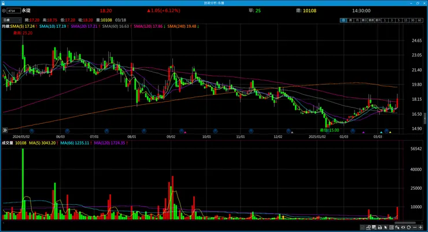Click the add-stock plus circle icon

click(x=4, y=11)
